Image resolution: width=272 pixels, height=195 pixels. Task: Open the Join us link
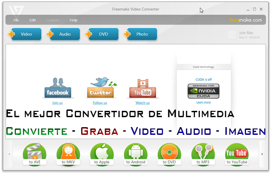tap(58, 103)
